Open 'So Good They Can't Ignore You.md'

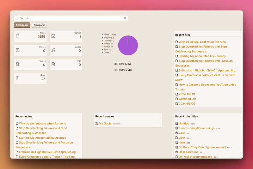[202, 147]
